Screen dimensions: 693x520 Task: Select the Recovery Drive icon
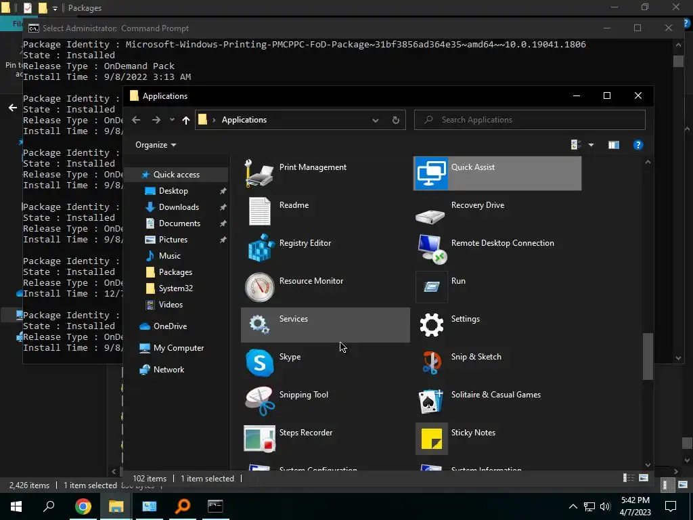click(x=430, y=216)
